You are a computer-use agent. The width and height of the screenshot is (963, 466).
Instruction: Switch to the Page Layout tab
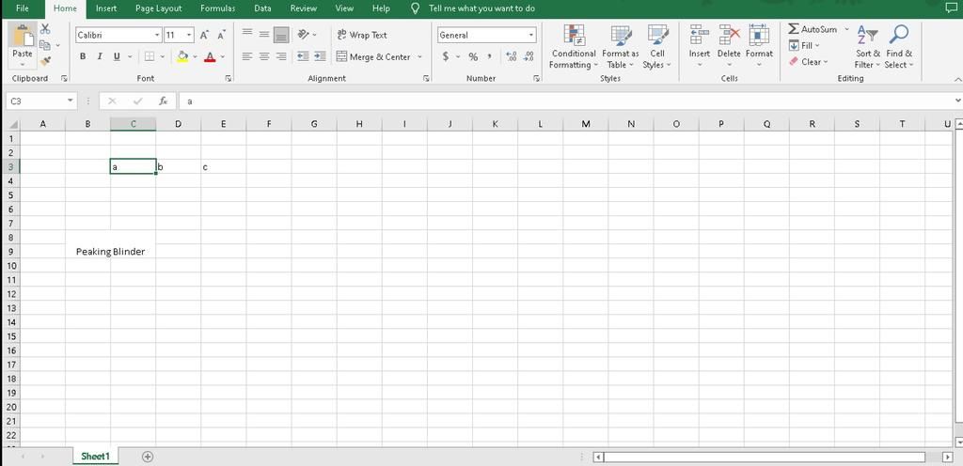pos(158,8)
